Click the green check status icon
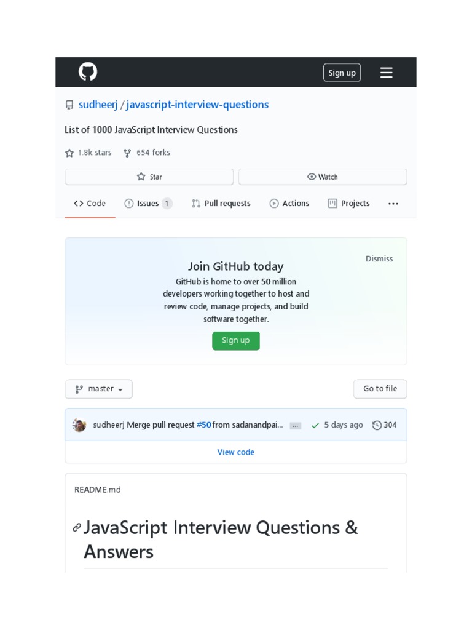The height and width of the screenshot is (630, 472). [315, 425]
